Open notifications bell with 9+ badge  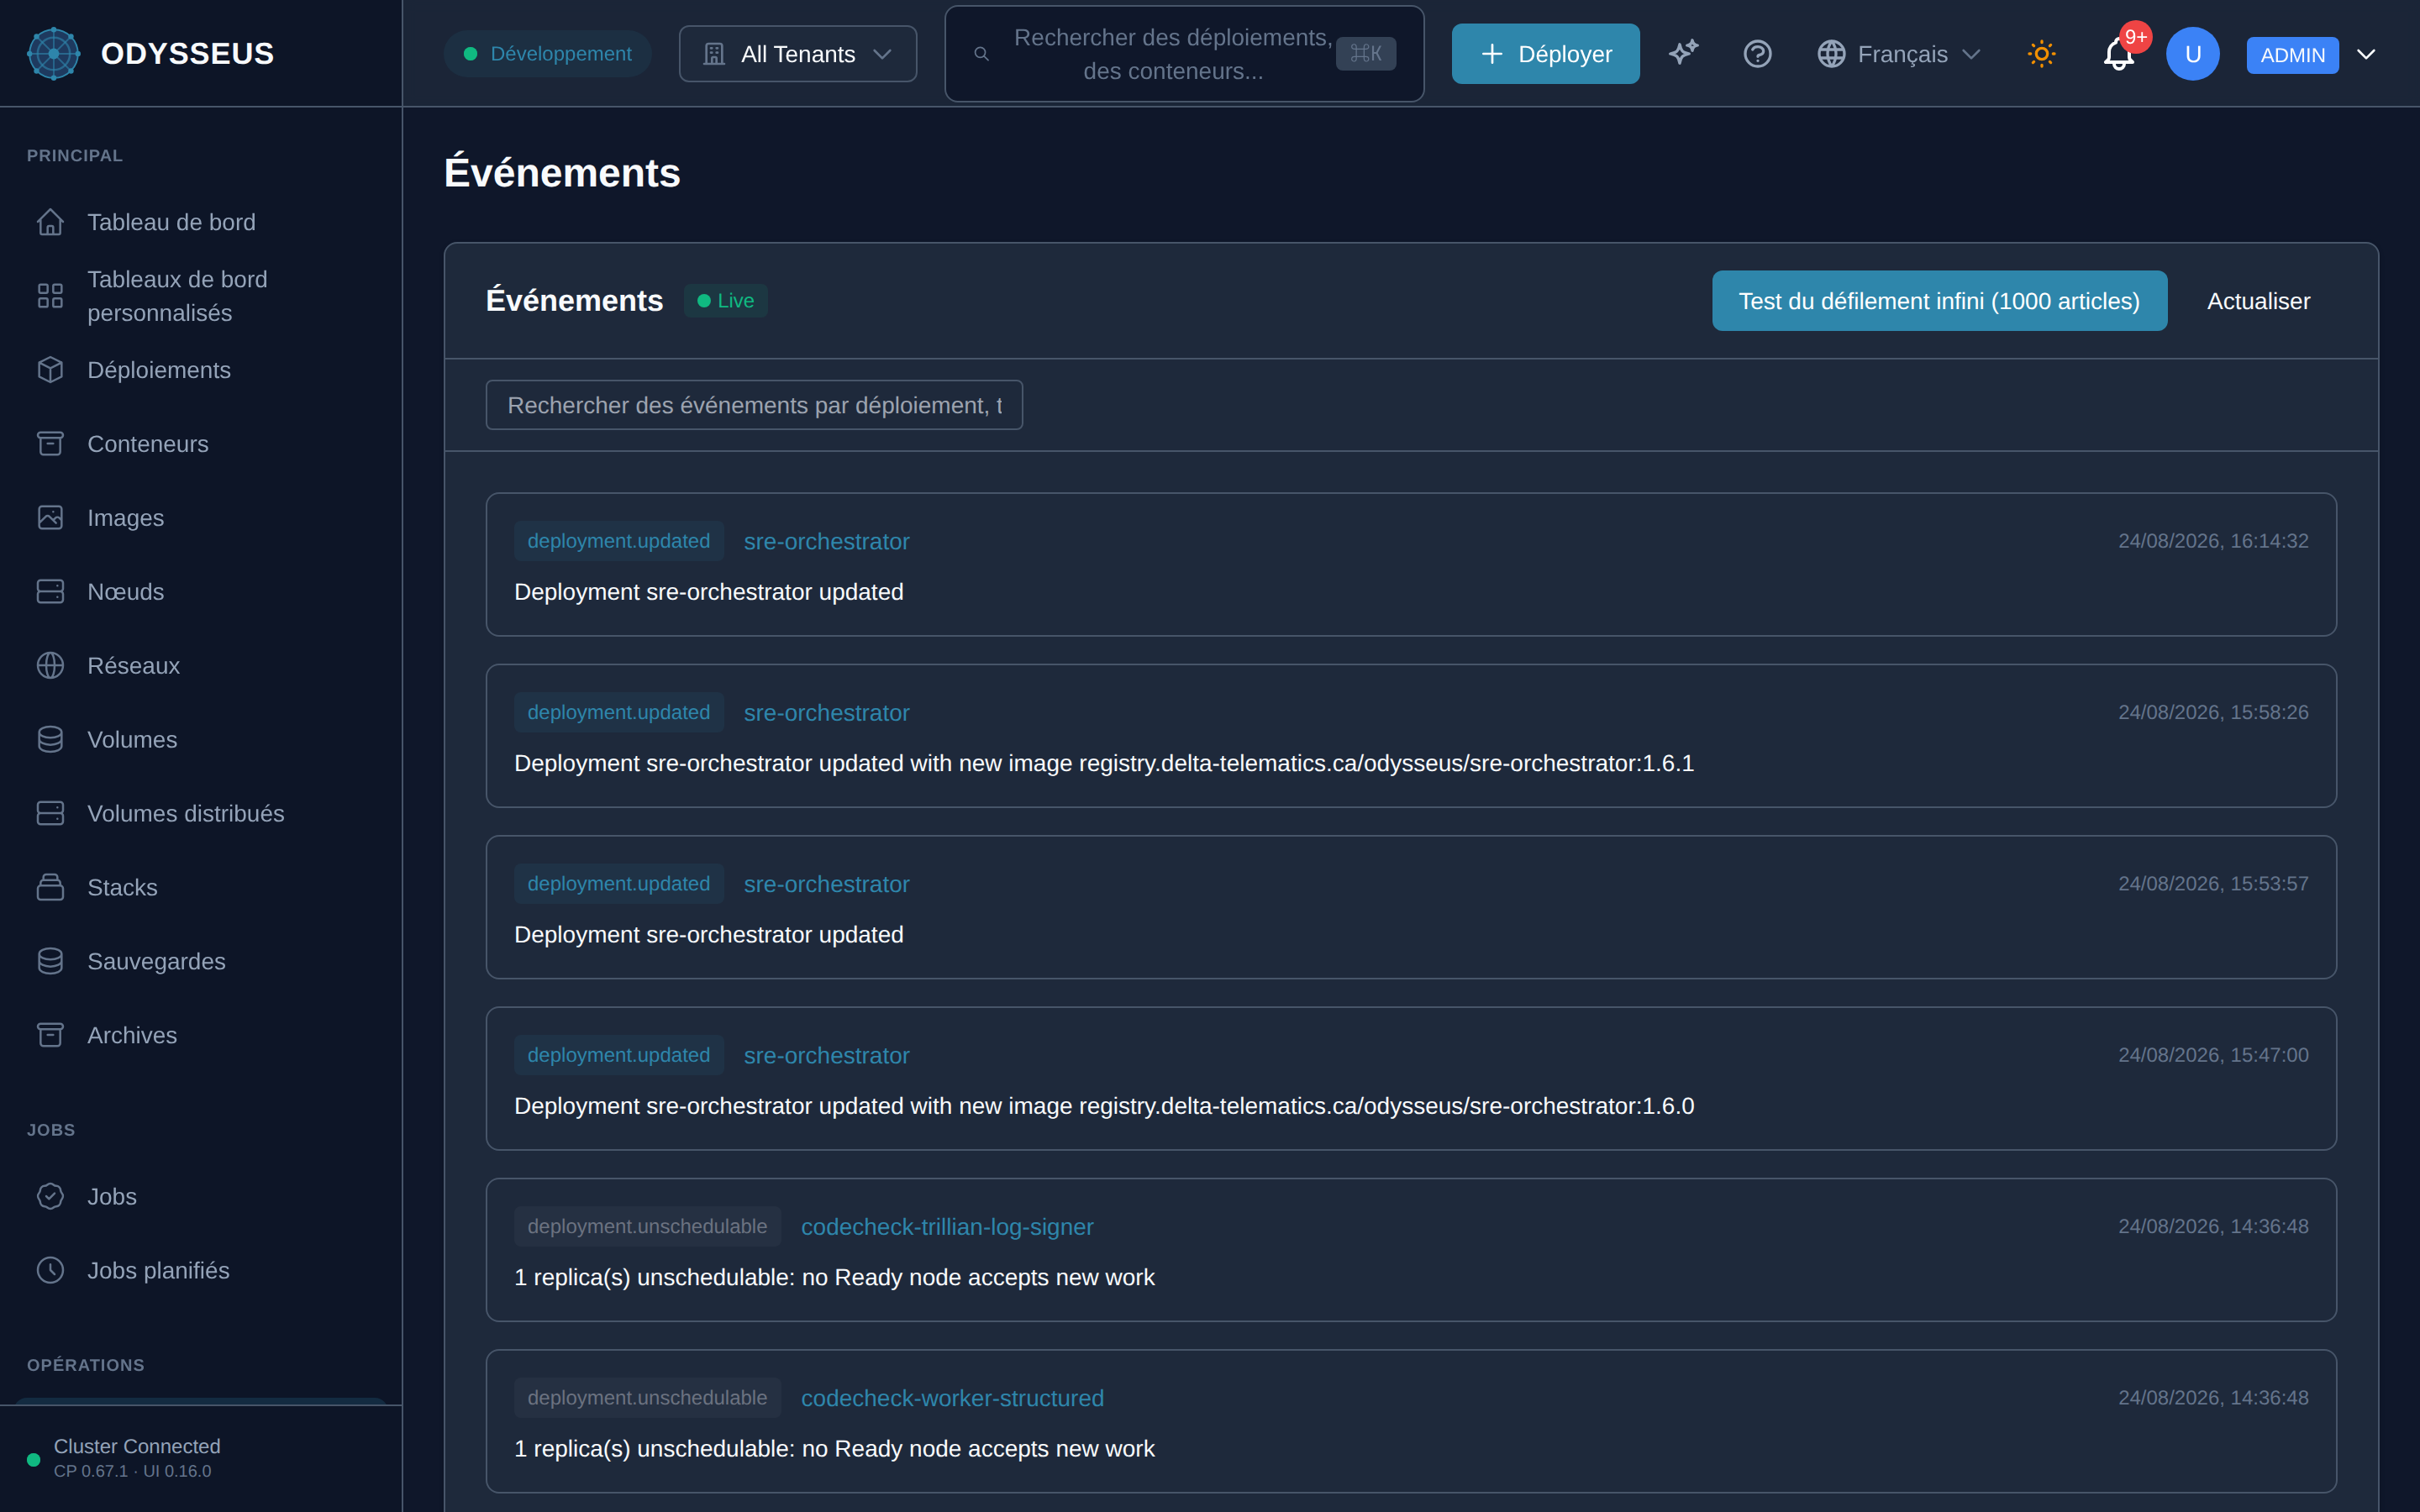[2119, 54]
